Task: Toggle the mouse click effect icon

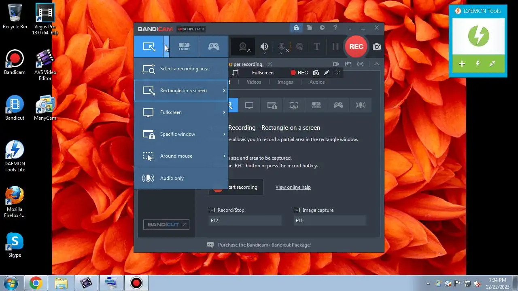Action: pos(299,47)
